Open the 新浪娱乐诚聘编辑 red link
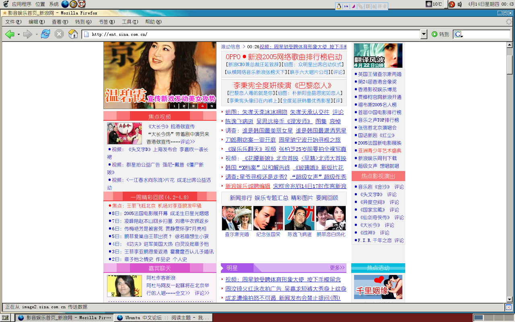Image resolution: width=515 pixels, height=322 pixels. (248, 186)
